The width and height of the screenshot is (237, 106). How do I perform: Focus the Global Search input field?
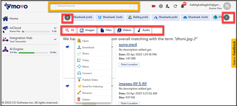(95, 6)
